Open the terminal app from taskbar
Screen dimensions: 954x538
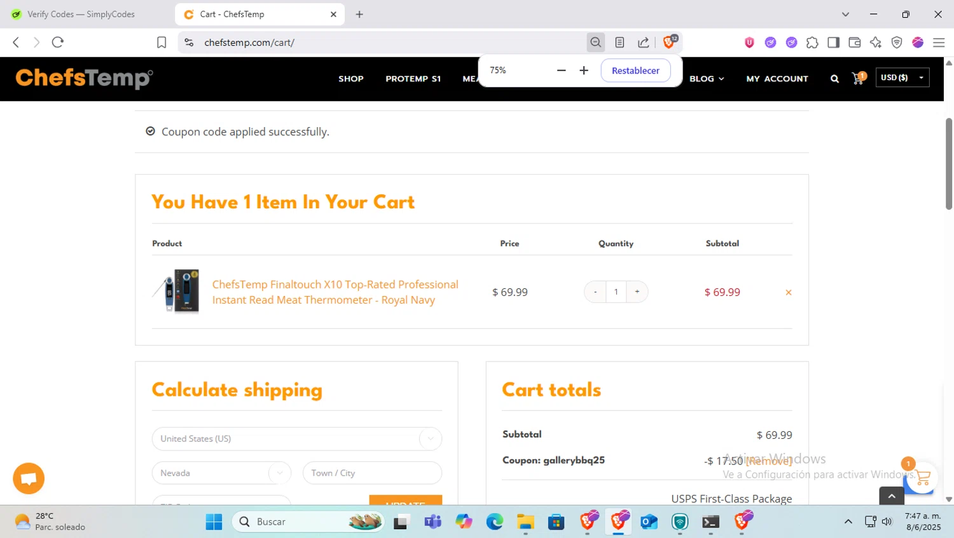[x=710, y=522]
